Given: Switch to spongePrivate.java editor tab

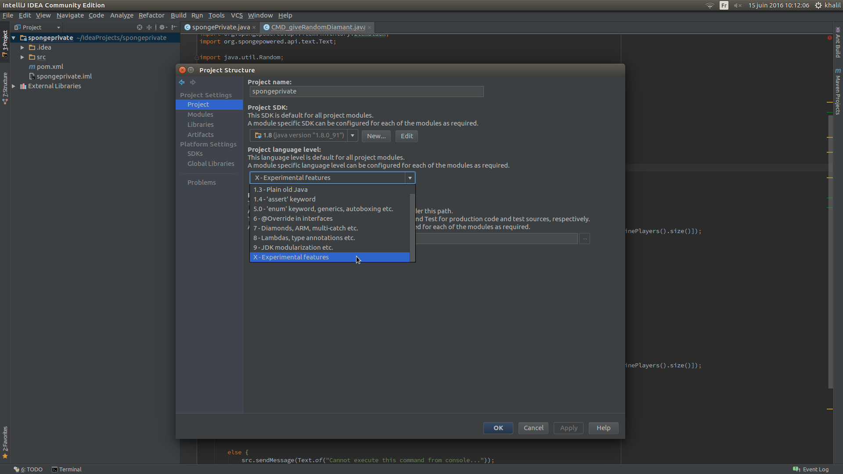Looking at the screenshot, I should coord(220,27).
